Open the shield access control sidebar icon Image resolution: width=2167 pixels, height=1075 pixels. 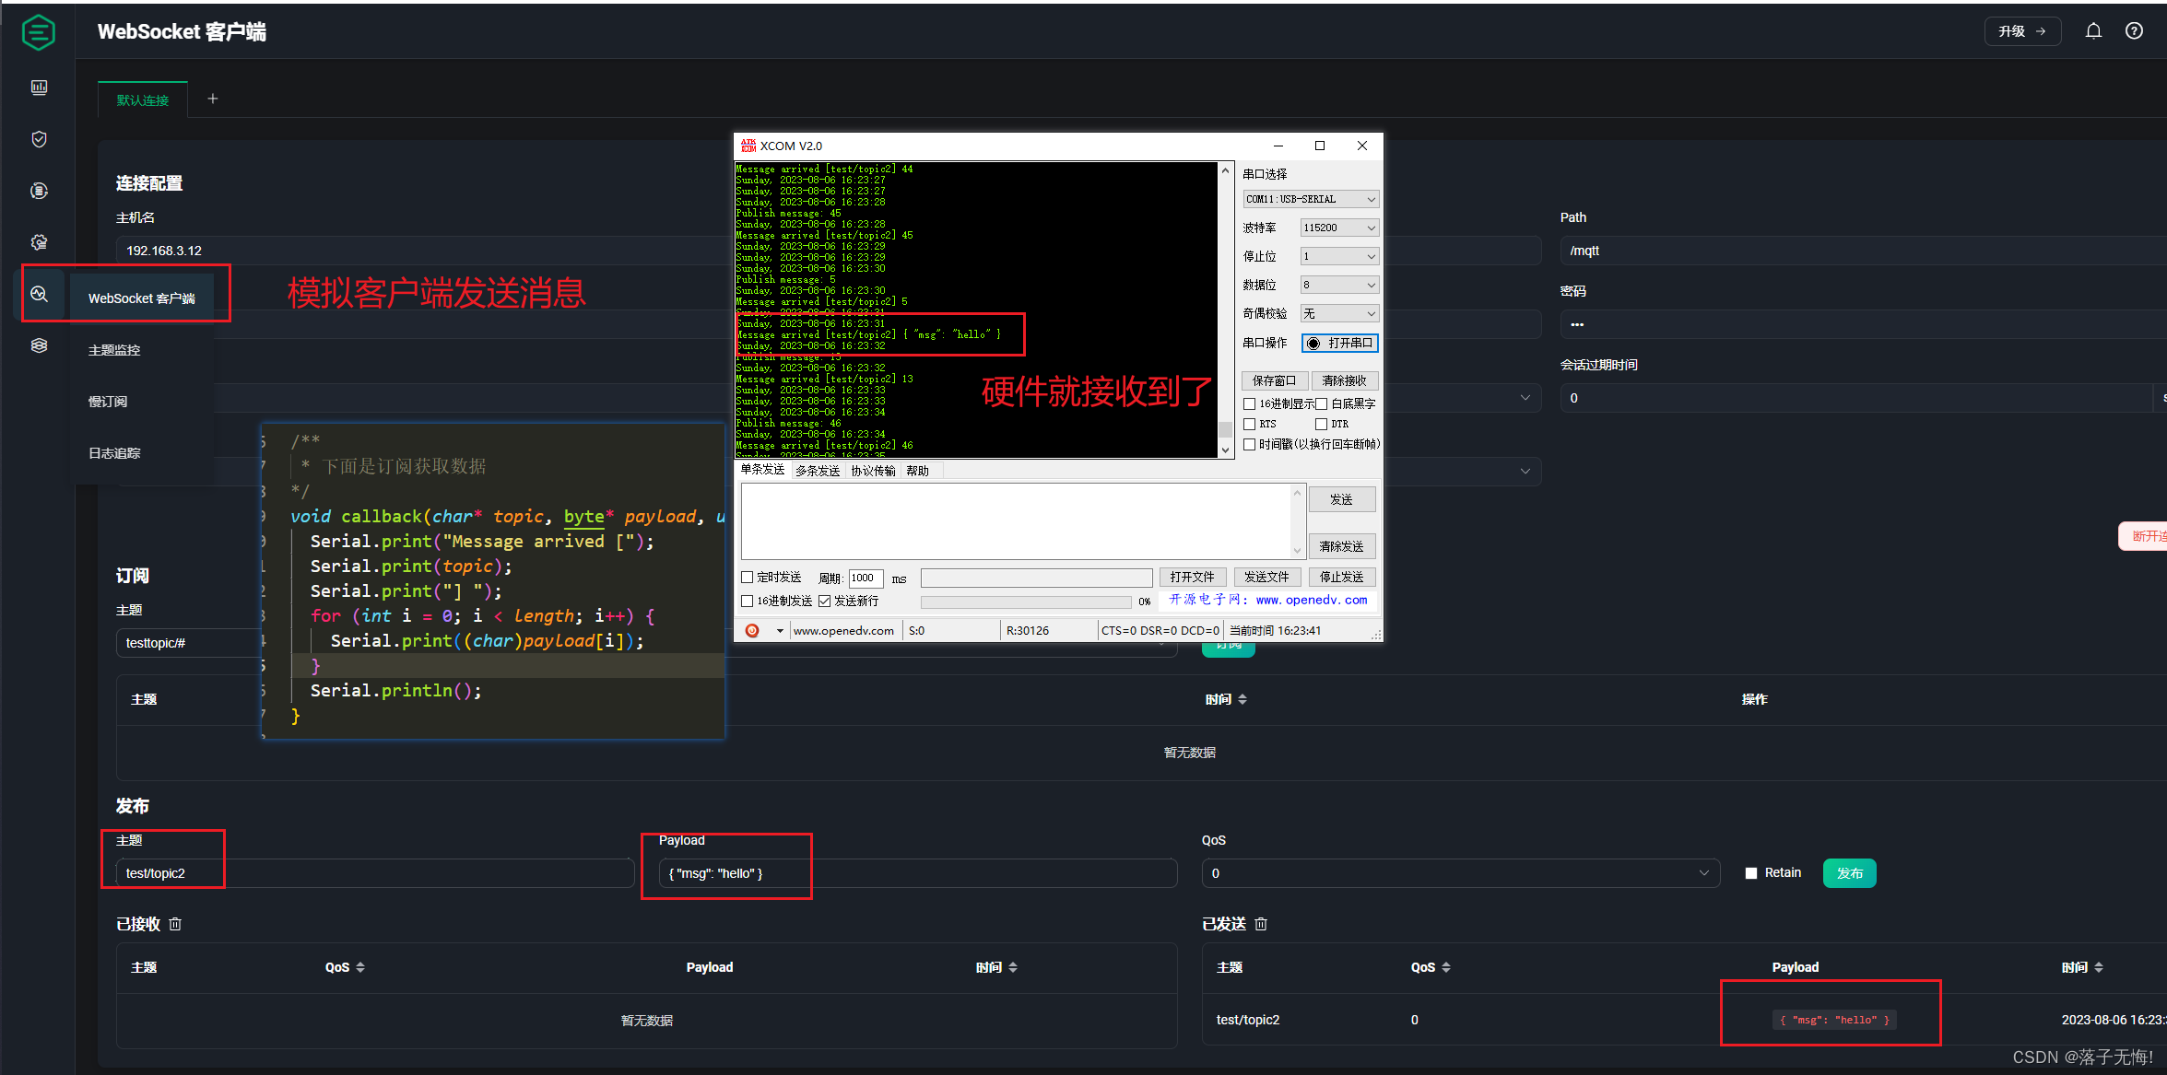pos(39,139)
